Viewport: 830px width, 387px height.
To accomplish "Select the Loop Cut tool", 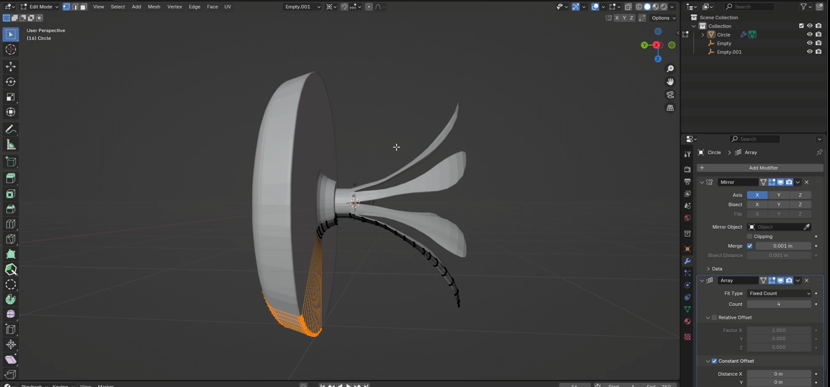I will tap(11, 224).
